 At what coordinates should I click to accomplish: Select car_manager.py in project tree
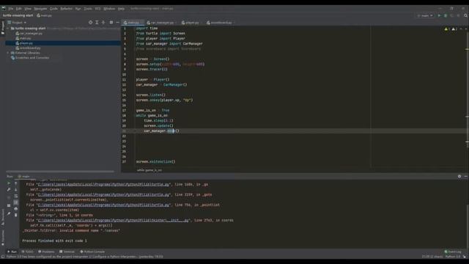[x=29, y=33]
